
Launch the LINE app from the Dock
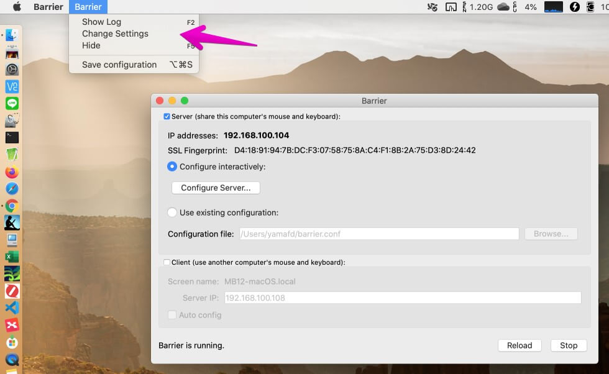tap(12, 103)
